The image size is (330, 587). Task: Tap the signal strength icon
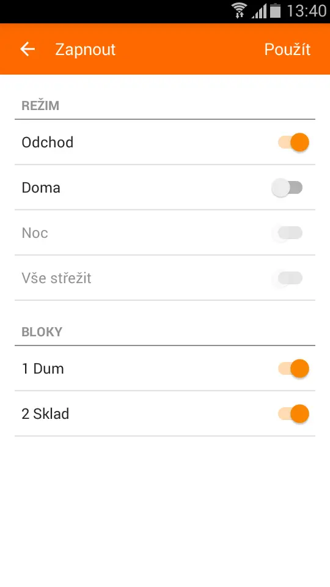pyautogui.click(x=259, y=11)
